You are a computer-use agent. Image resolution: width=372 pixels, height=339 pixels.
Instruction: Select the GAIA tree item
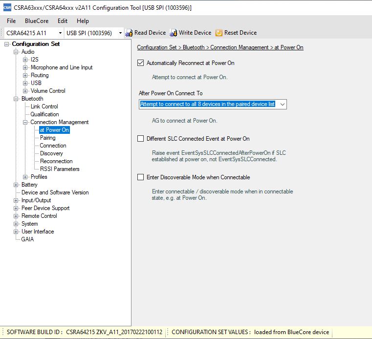(x=27, y=239)
